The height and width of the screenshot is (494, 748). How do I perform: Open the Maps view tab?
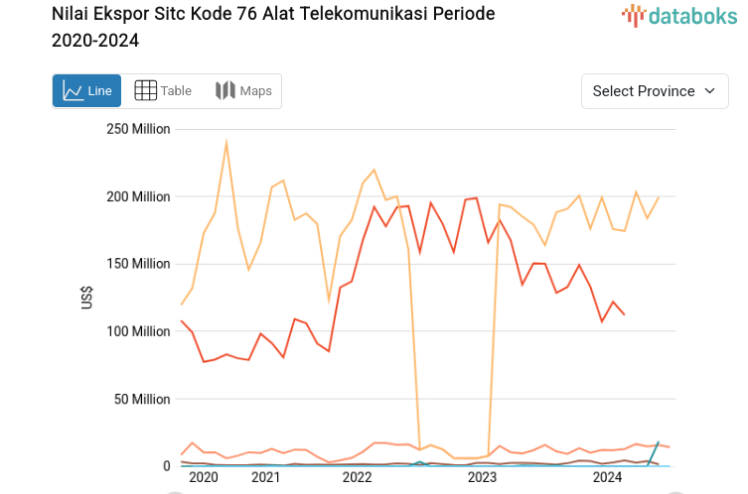pos(243,91)
